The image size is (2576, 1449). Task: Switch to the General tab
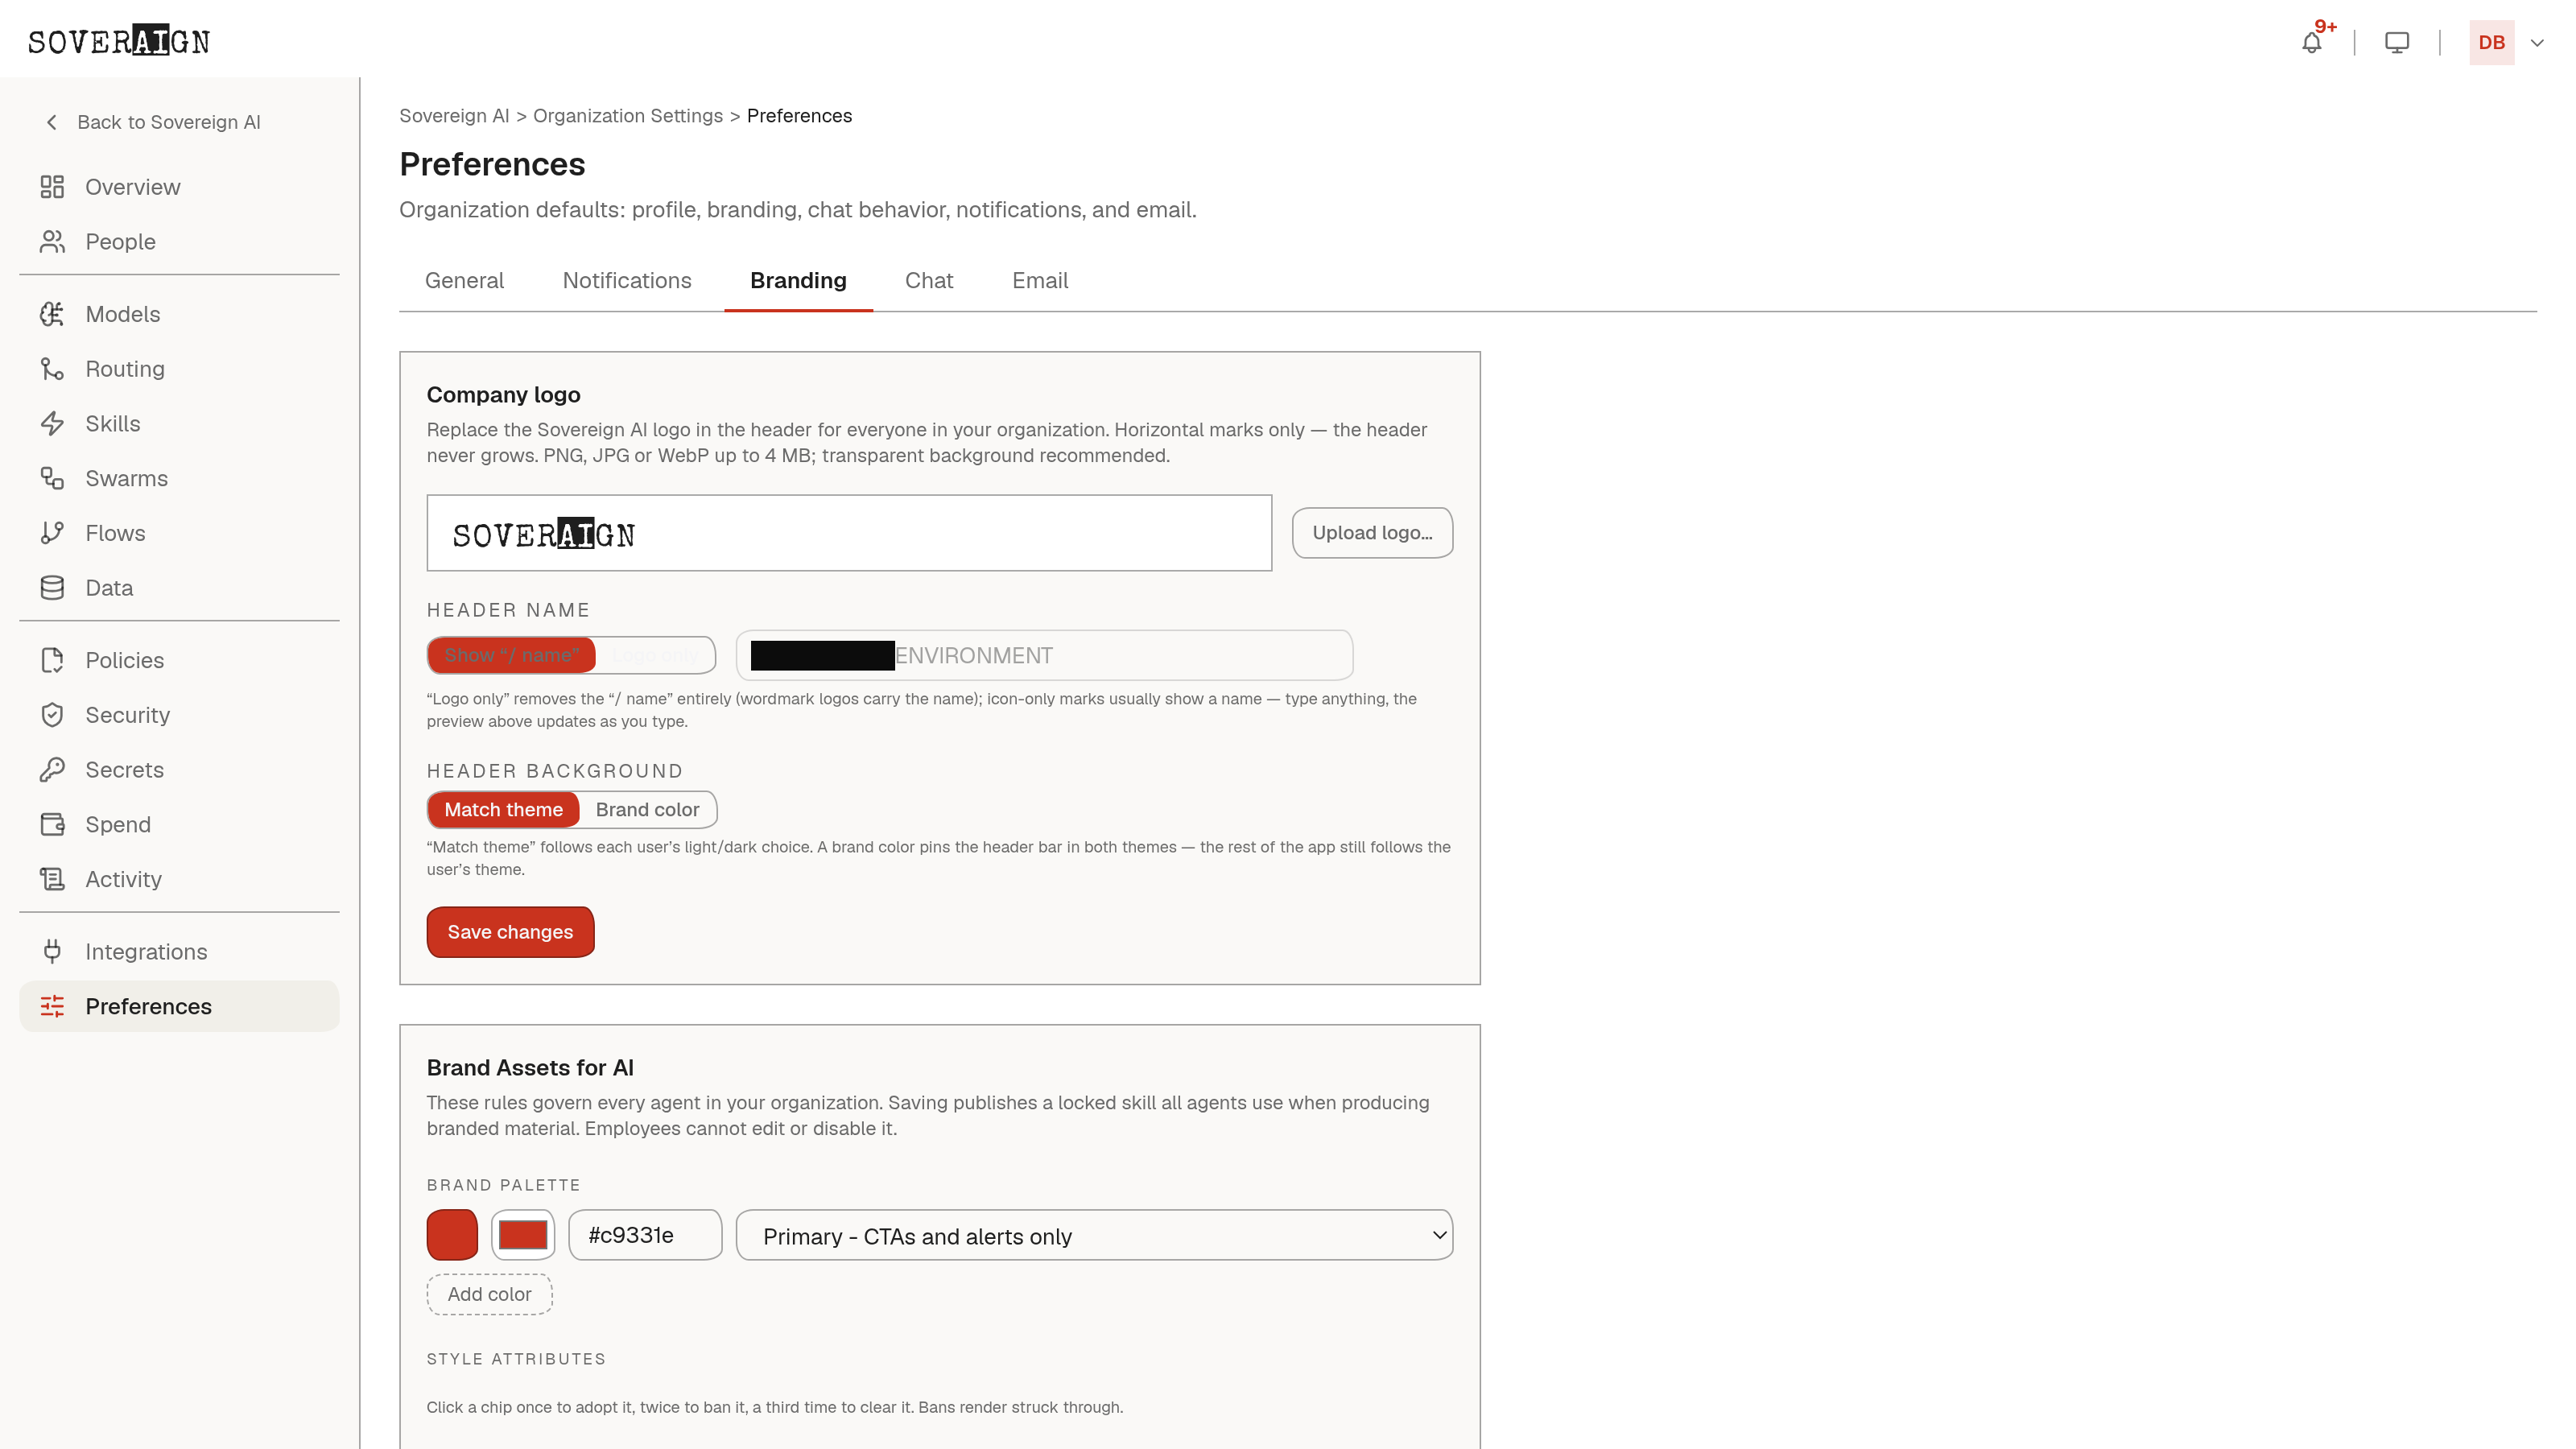(464, 281)
